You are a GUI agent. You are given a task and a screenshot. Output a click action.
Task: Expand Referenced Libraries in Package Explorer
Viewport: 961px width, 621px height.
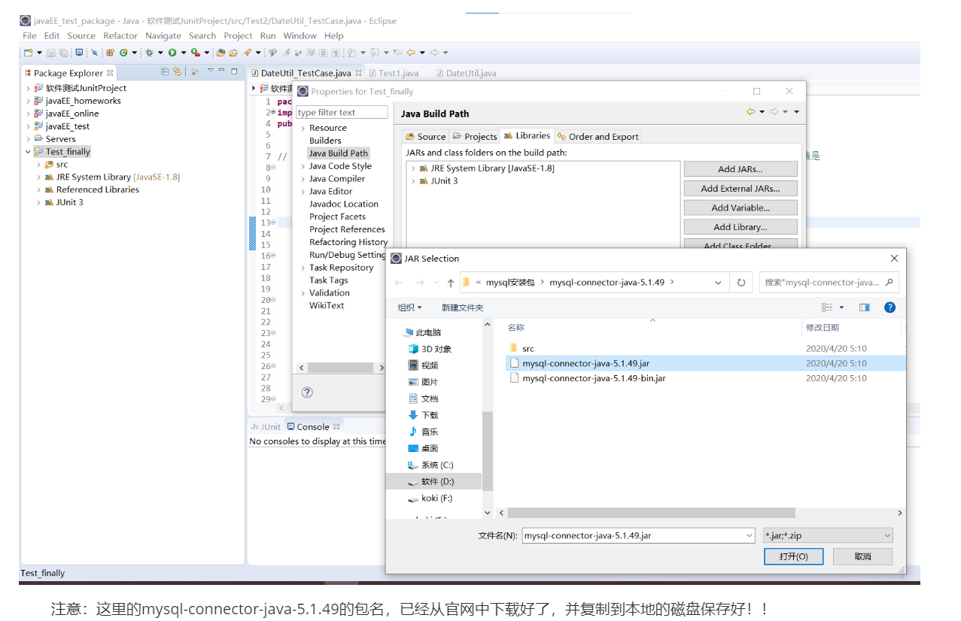(39, 189)
